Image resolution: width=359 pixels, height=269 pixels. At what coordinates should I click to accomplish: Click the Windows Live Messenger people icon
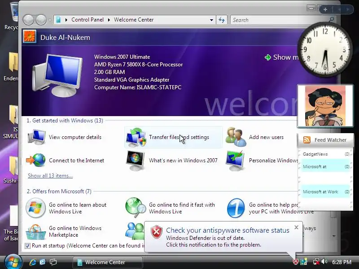[135, 230]
